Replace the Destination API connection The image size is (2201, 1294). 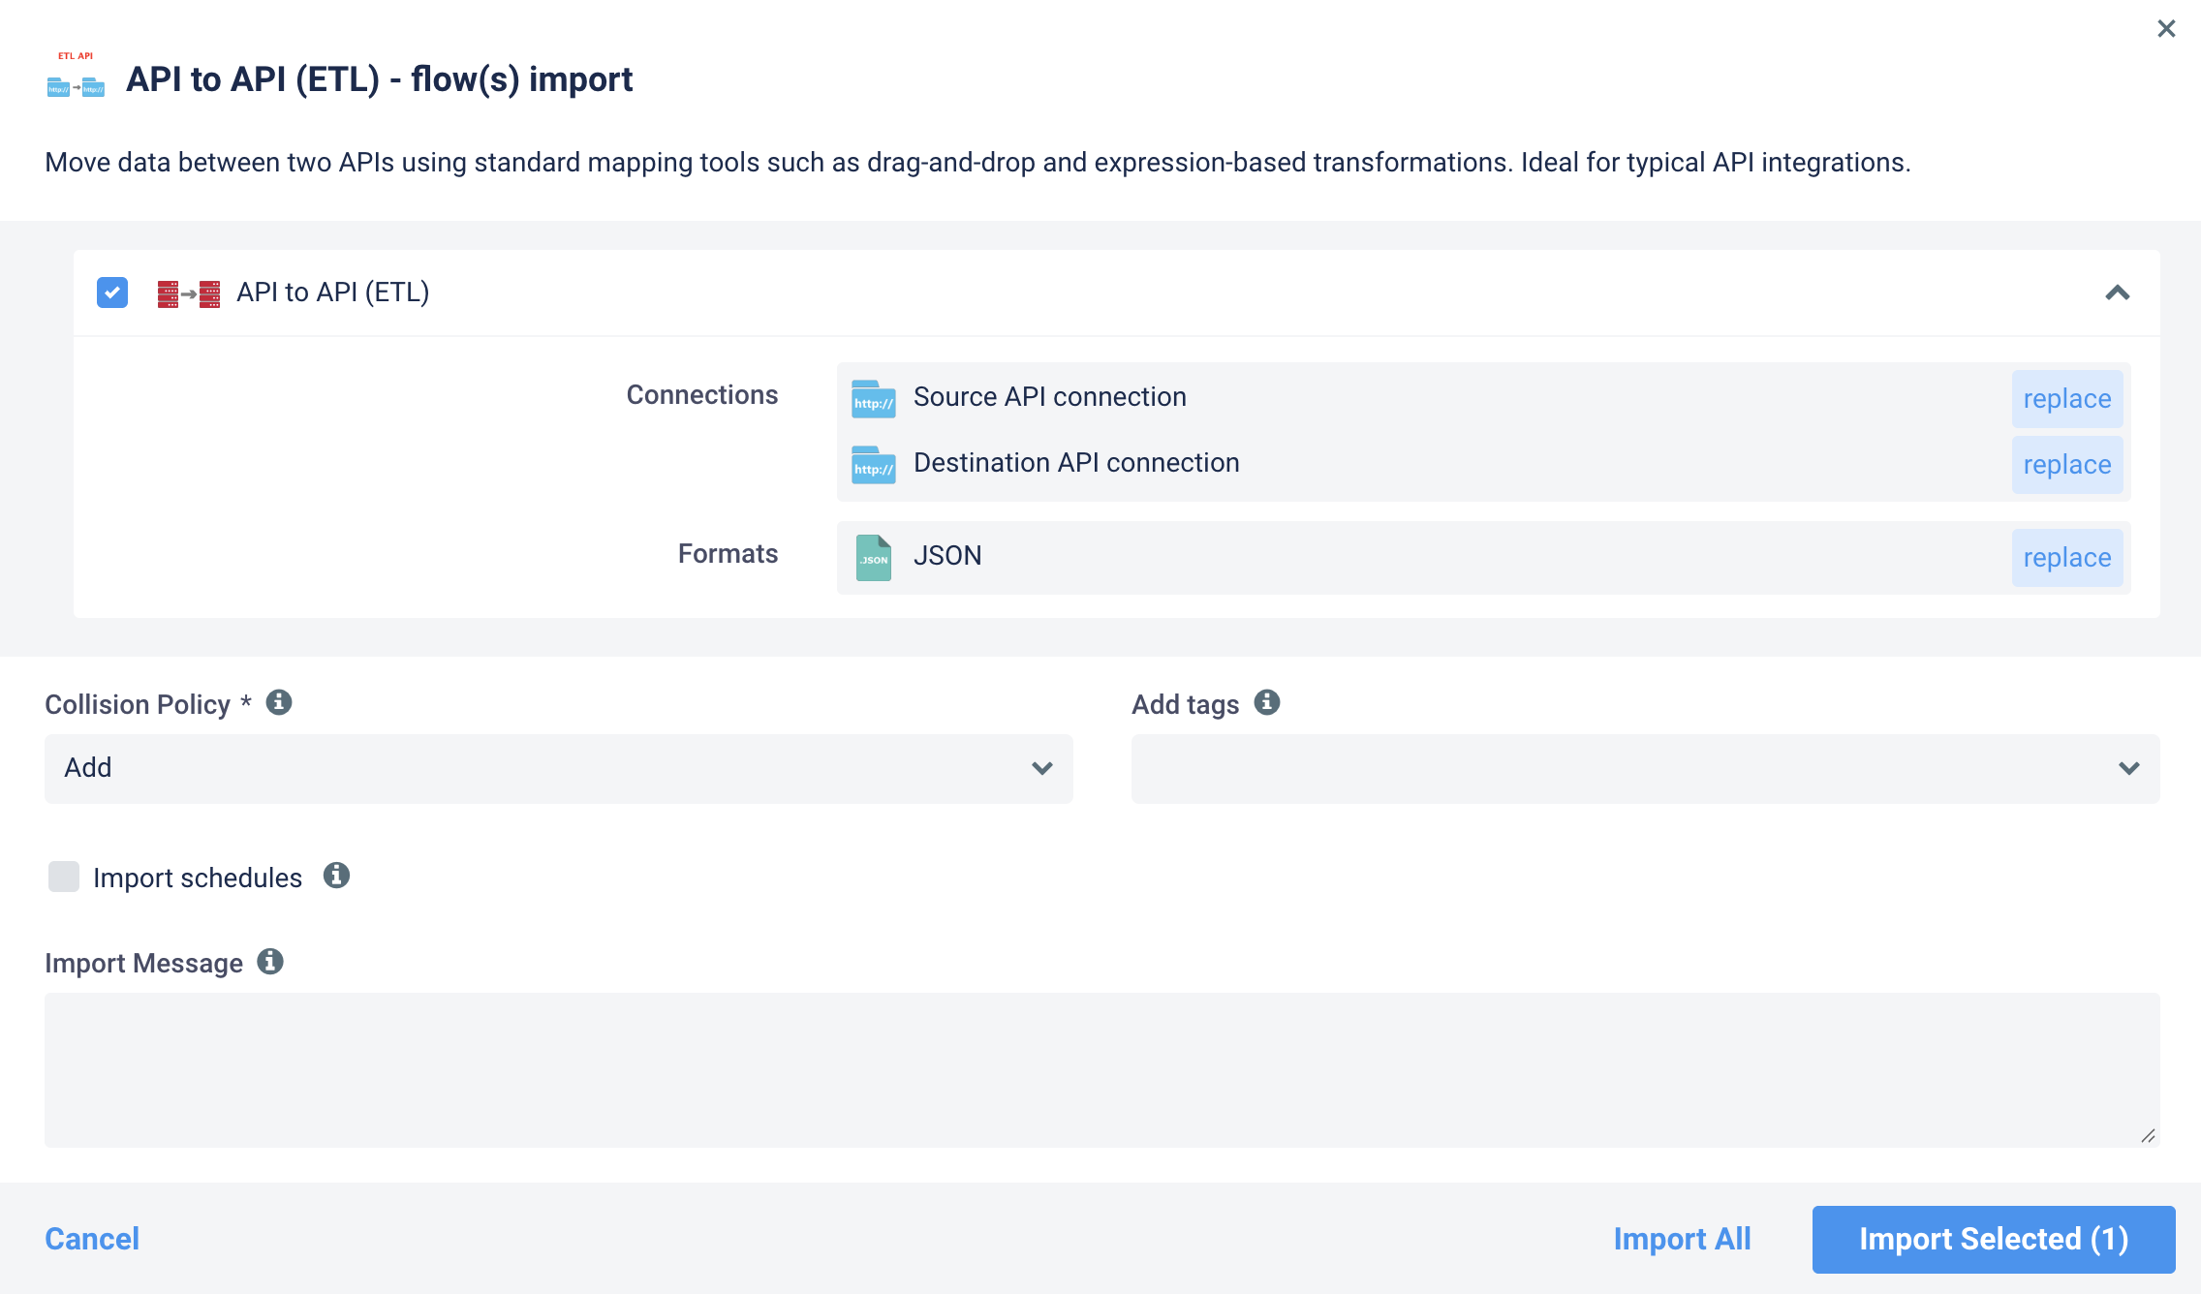[x=2067, y=465]
